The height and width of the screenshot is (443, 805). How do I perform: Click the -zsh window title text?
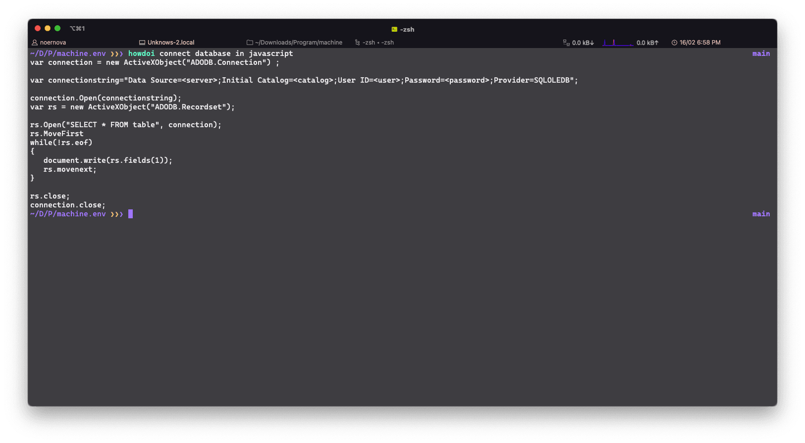[407, 29]
